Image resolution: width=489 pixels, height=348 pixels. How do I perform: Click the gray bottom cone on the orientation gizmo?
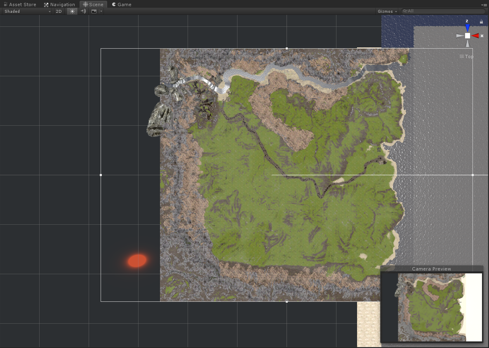[x=467, y=44]
